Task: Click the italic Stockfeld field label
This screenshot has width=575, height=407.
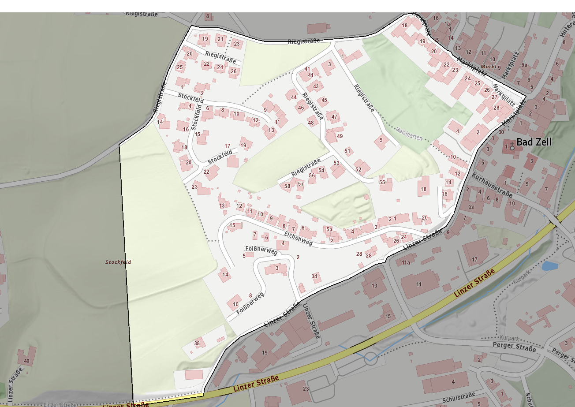Action: coord(118,262)
